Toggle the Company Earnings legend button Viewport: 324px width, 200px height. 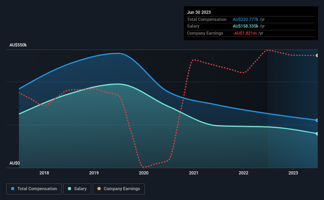119,189
